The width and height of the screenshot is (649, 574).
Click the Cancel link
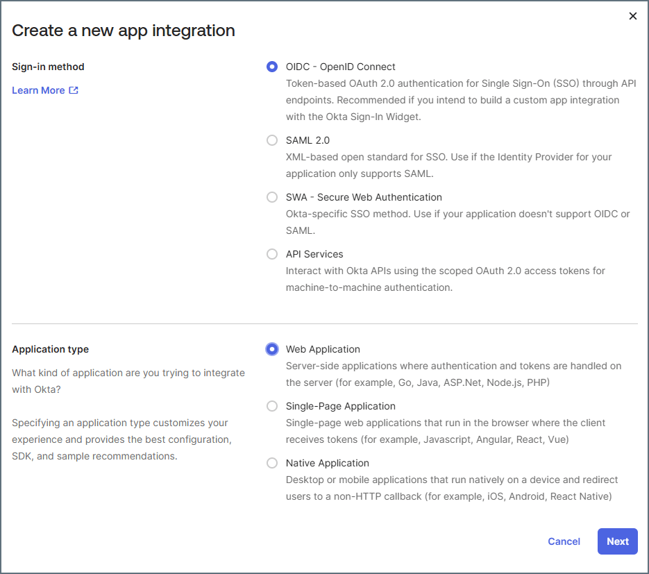(564, 541)
